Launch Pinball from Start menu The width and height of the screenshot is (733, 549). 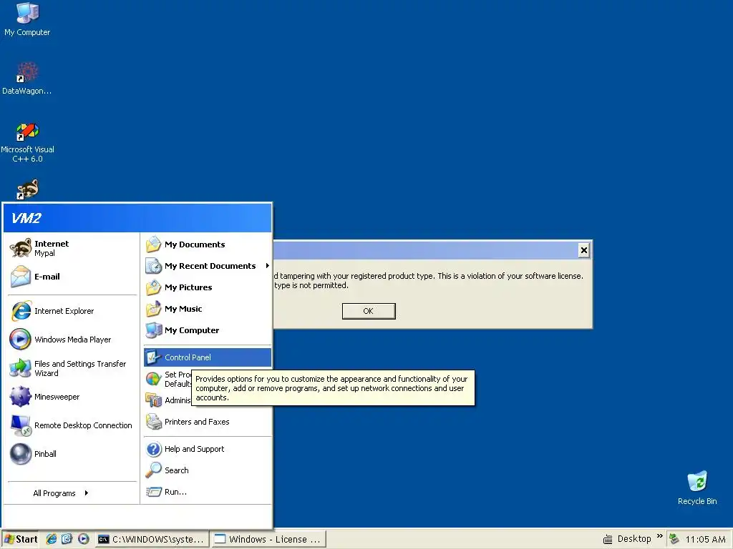(72, 454)
